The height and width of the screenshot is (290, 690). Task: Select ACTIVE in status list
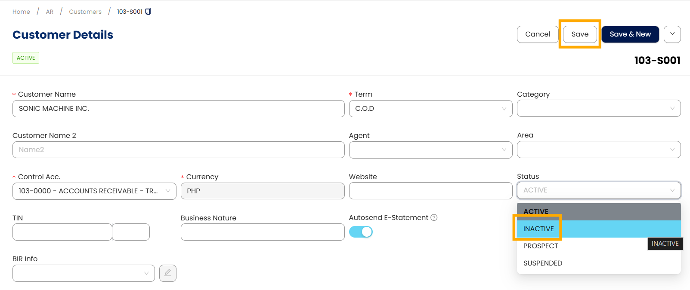click(x=599, y=212)
